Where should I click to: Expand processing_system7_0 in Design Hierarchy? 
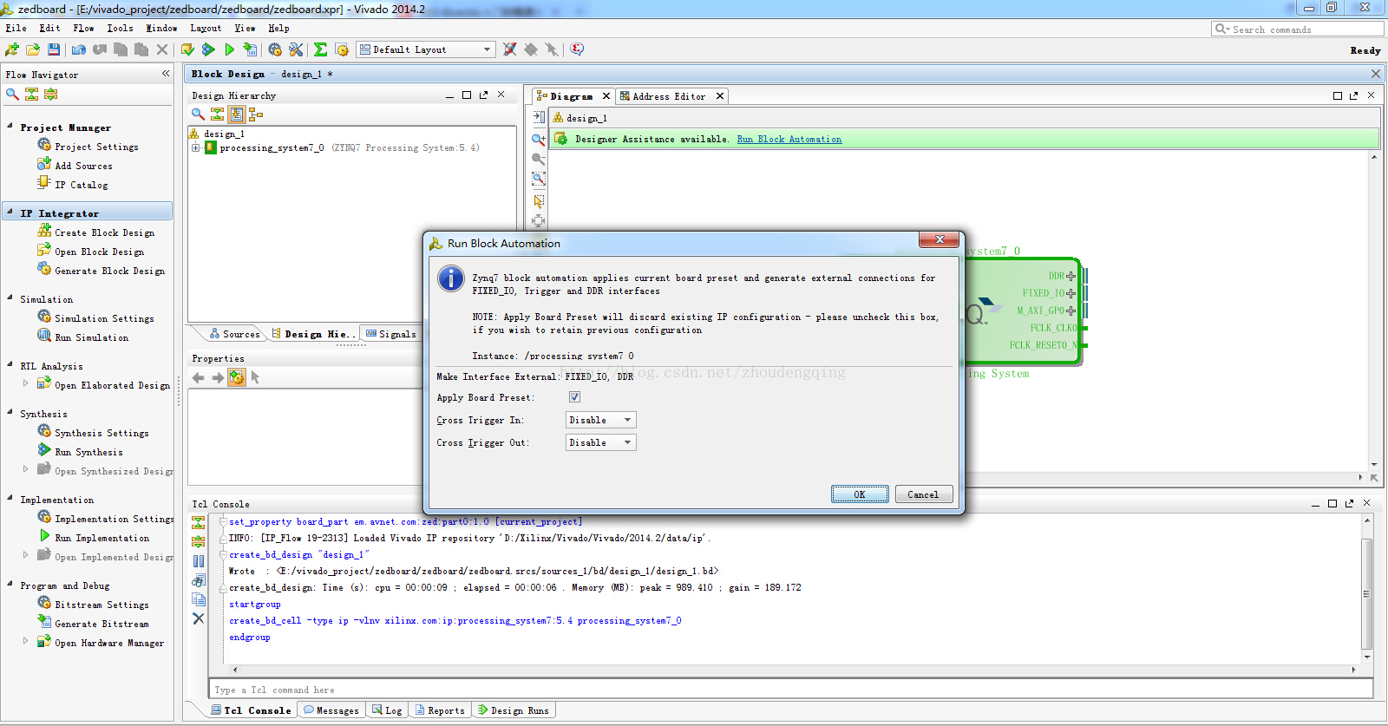click(196, 147)
